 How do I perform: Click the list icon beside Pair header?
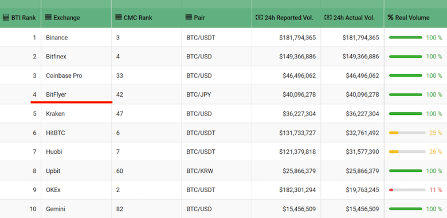pos(189,17)
